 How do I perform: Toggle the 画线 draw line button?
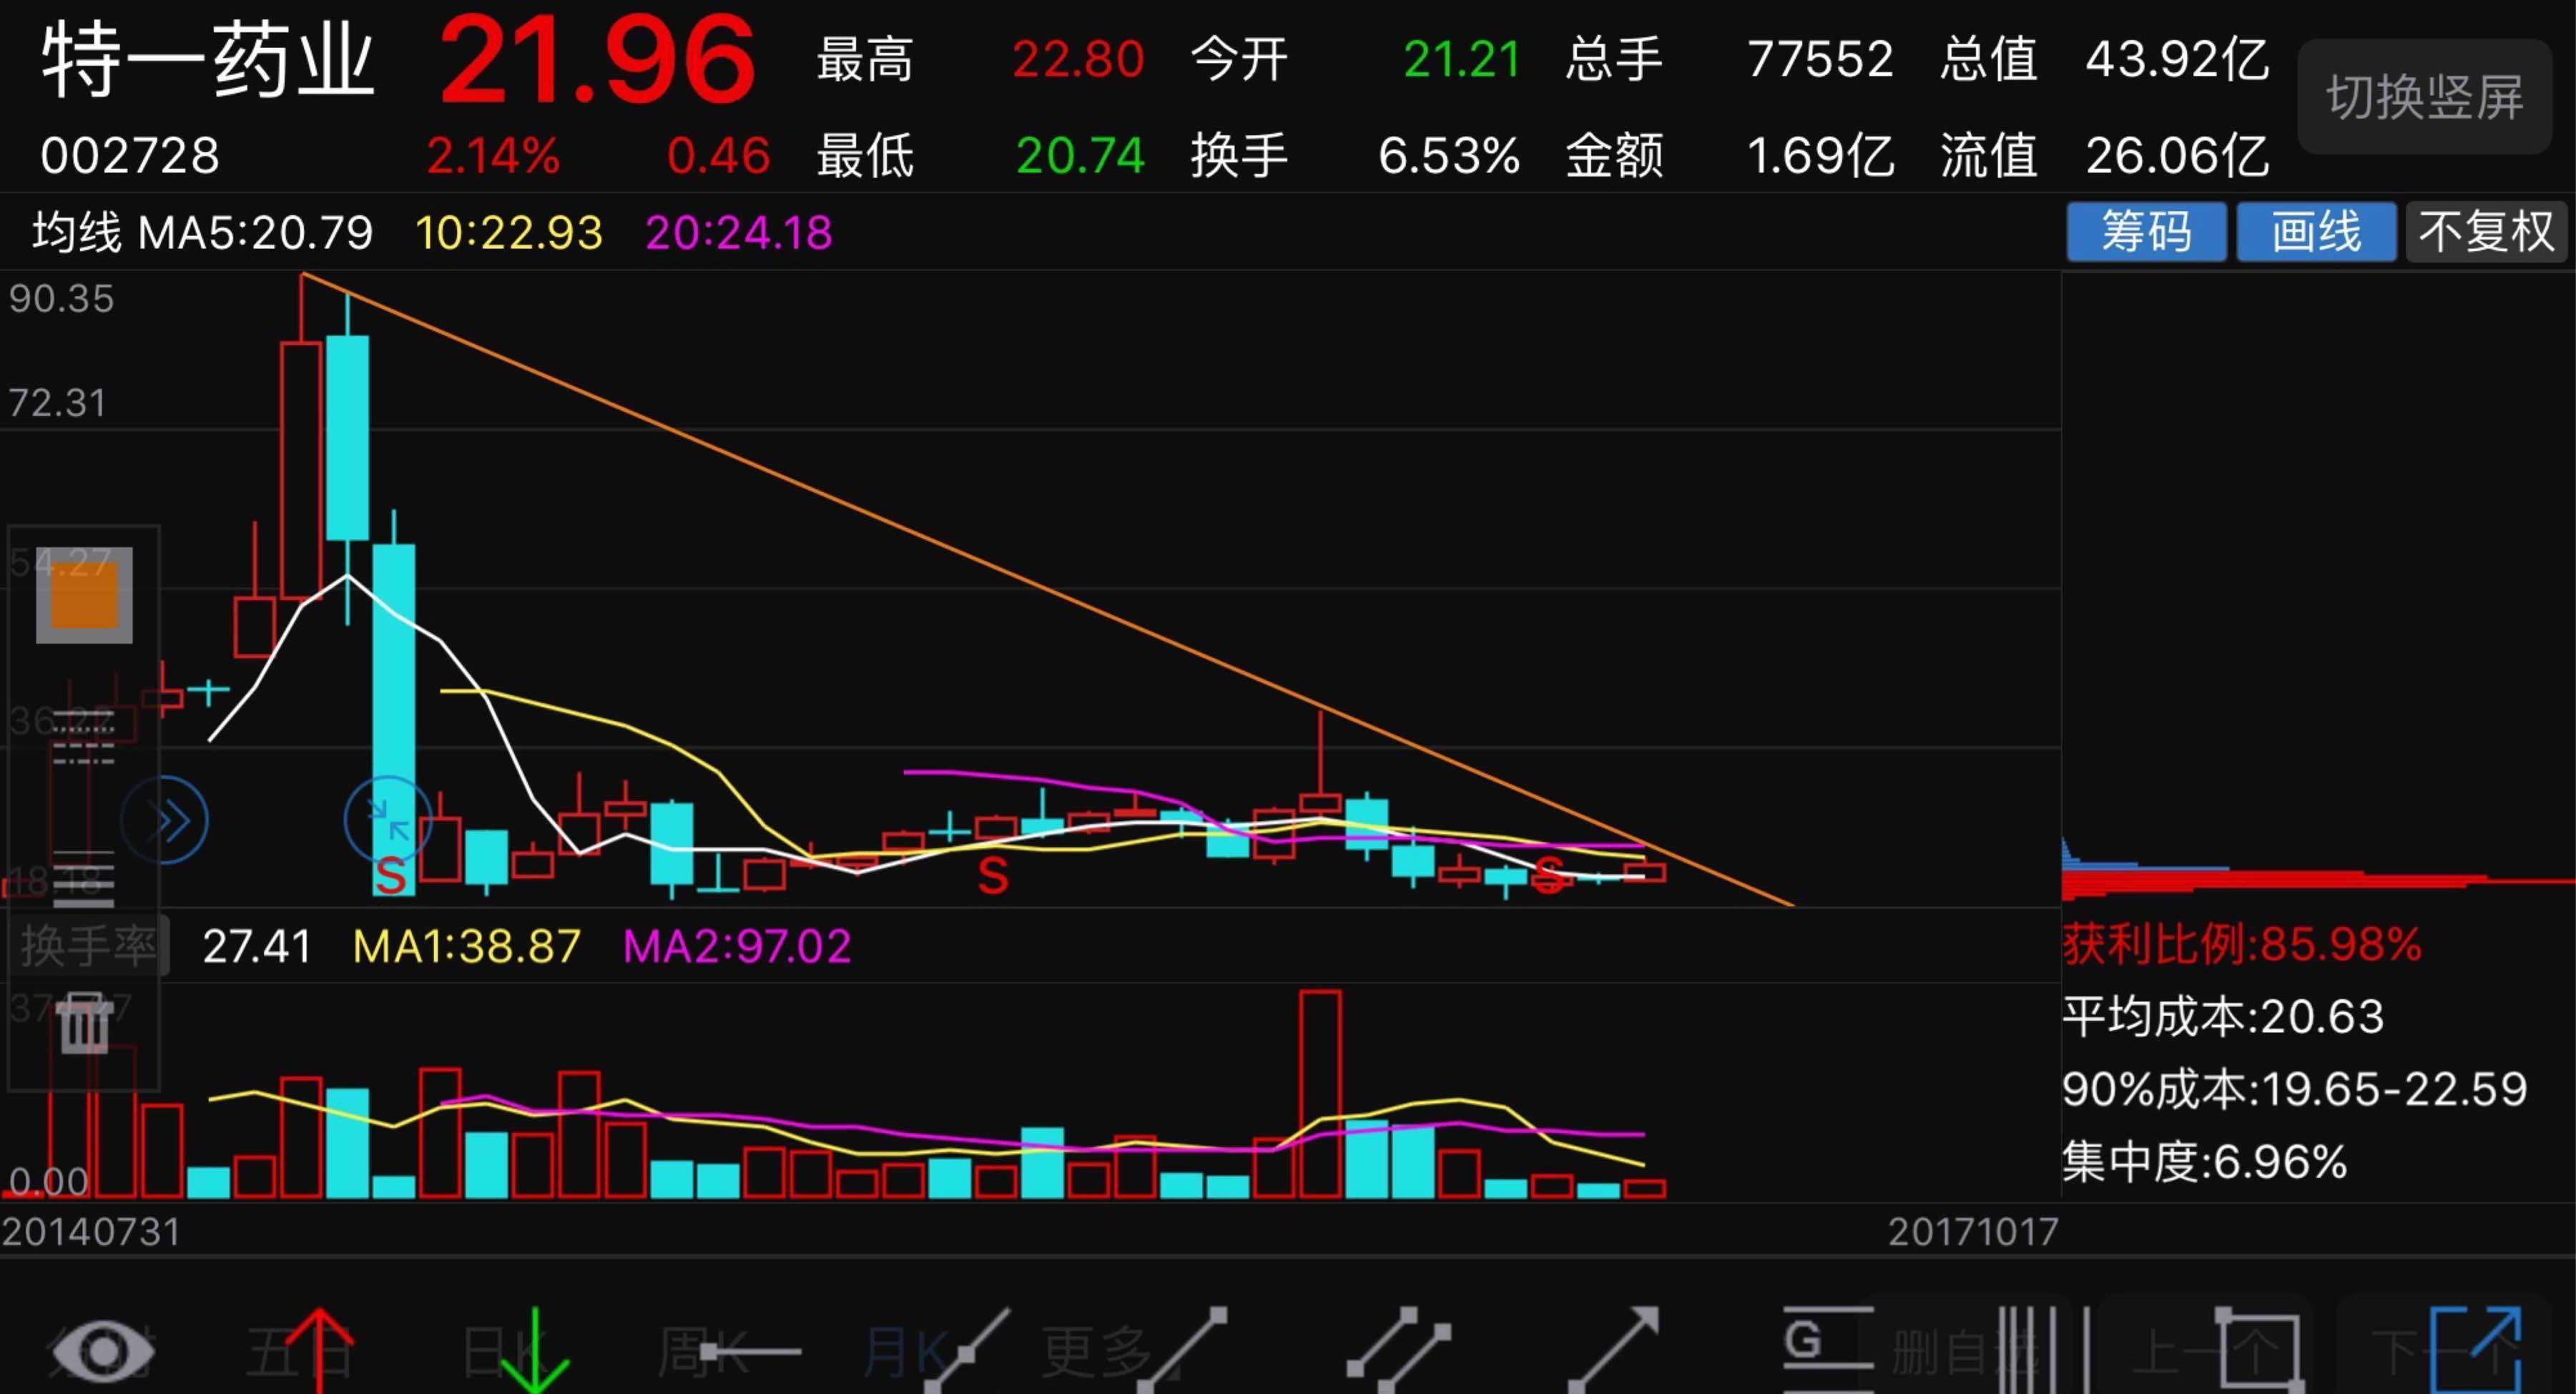(x=2316, y=232)
